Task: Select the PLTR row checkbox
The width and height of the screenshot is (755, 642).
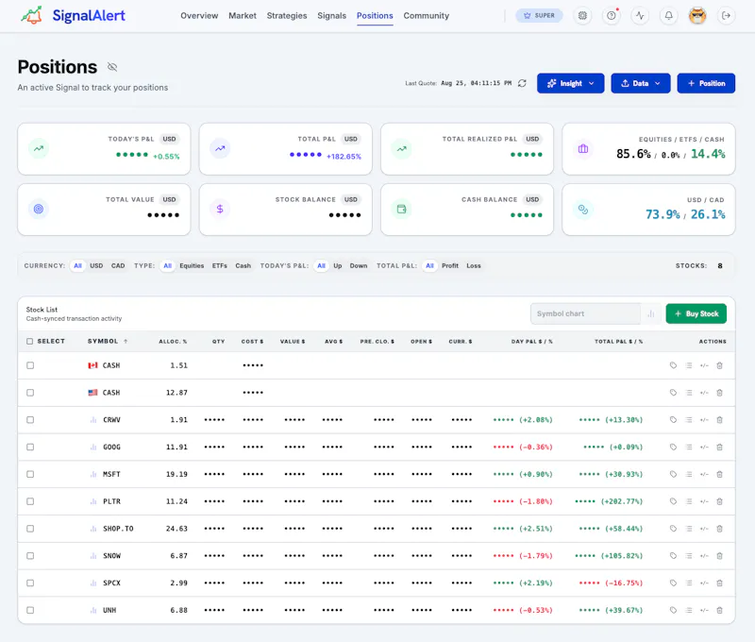Action: pos(30,501)
